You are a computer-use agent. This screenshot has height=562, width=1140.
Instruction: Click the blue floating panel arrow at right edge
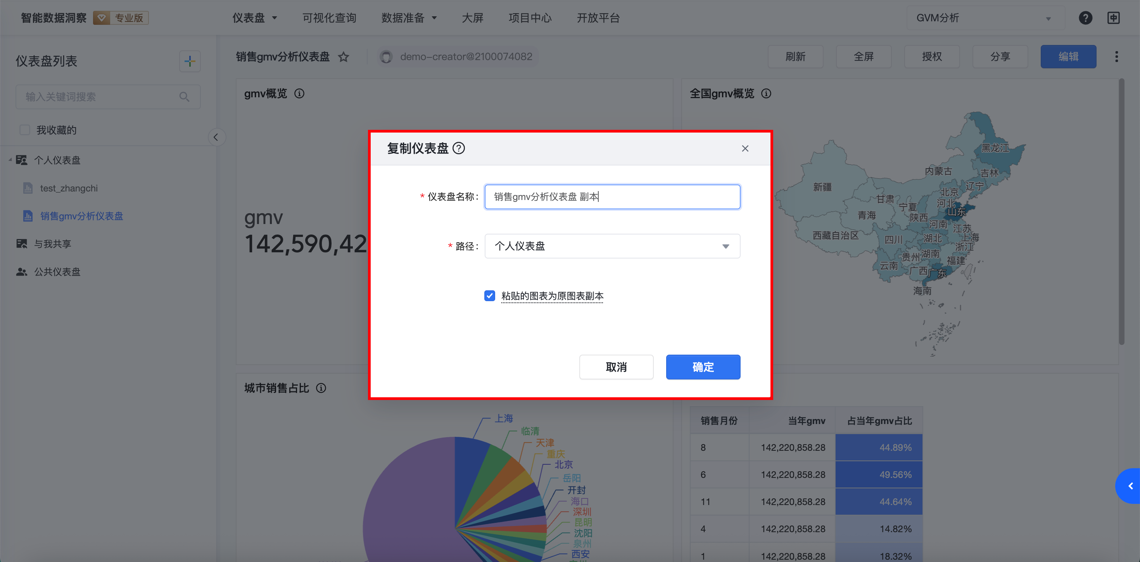tap(1130, 486)
